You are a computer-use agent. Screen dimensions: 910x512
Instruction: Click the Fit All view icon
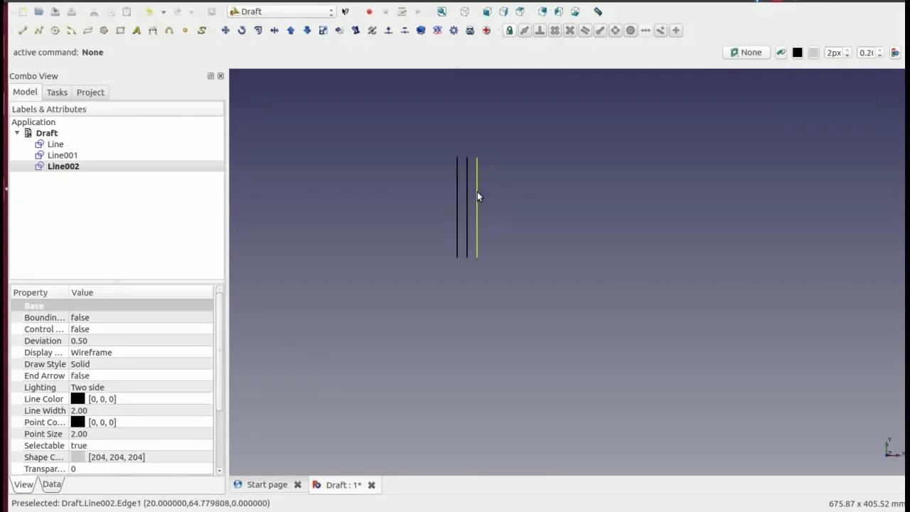(441, 11)
